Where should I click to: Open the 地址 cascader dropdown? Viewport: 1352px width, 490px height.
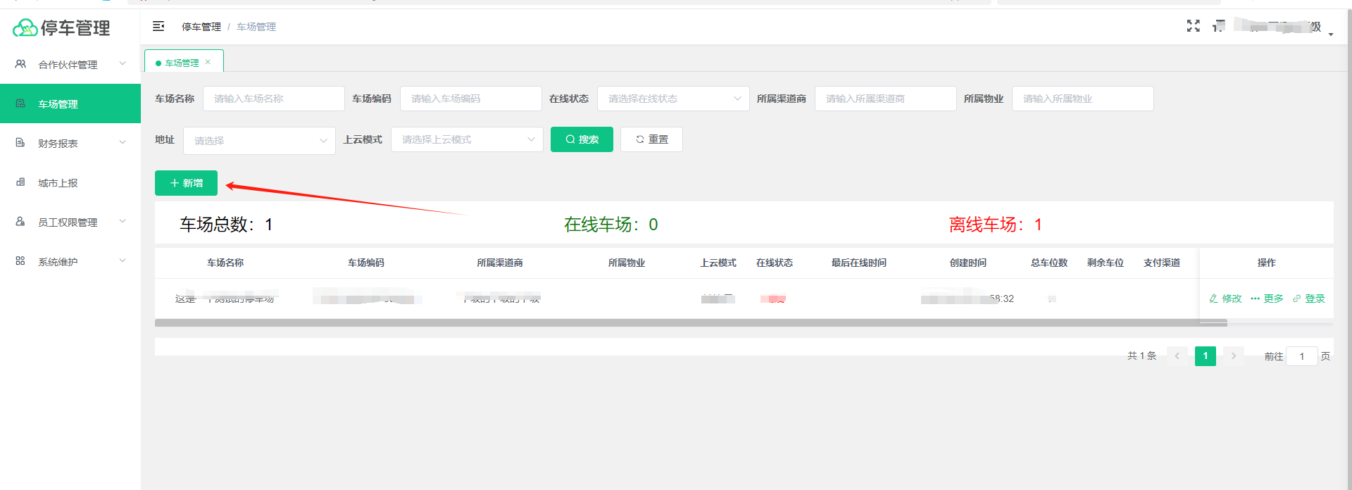pyautogui.click(x=259, y=141)
